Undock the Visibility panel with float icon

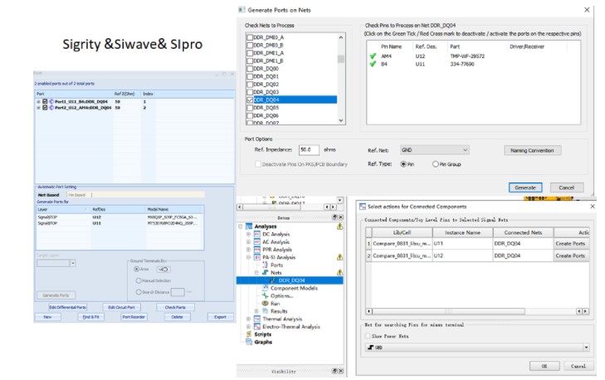(x=335, y=371)
